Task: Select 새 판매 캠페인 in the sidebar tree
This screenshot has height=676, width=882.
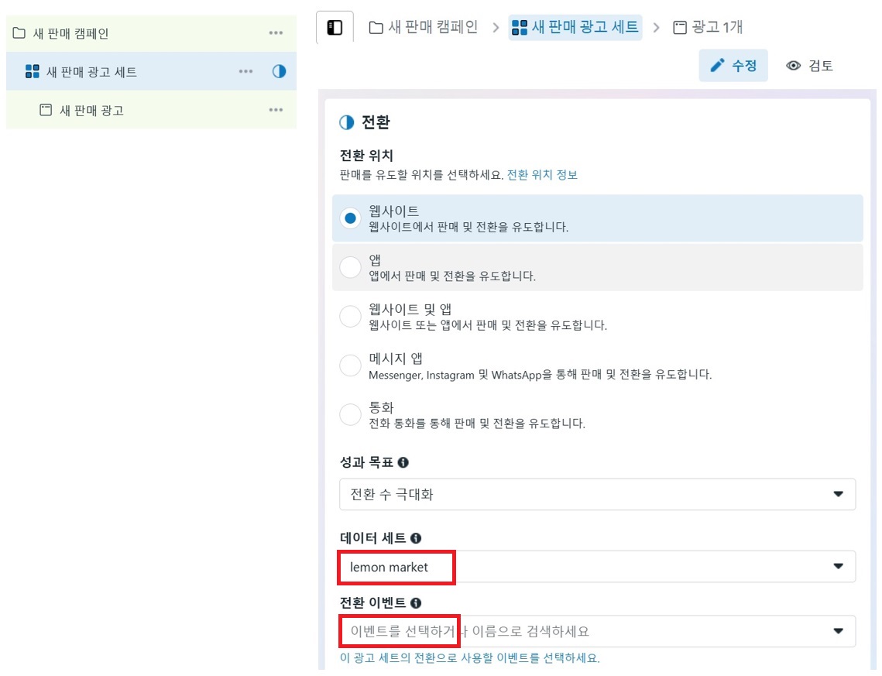Action: 151,33
